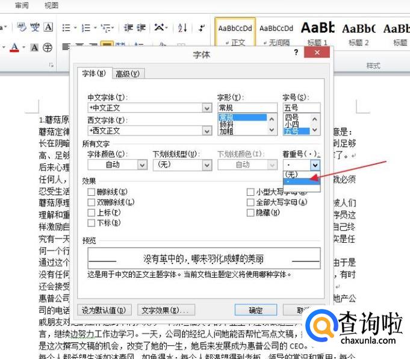Click the help question mark in Font dialog
The height and width of the screenshot is (359, 410).
tap(296, 52)
